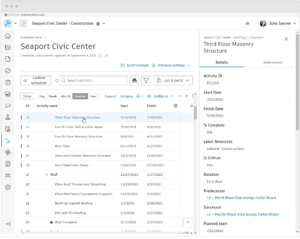This screenshot has width=300, height=239.
Task: Open the project selector dropdown arrow
Action: [x=104, y=23]
